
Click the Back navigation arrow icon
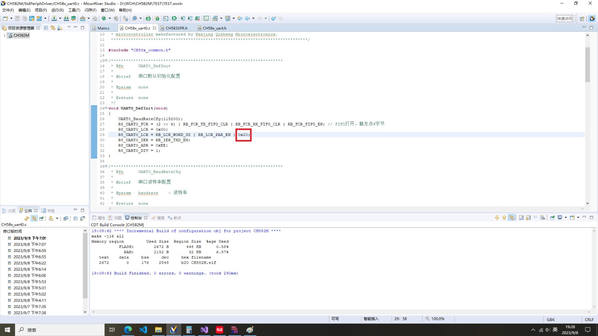pos(247,18)
